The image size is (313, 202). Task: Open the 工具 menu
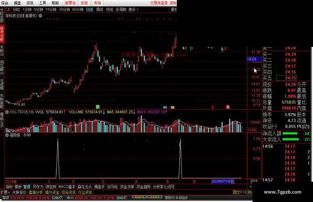[x=43, y=3]
